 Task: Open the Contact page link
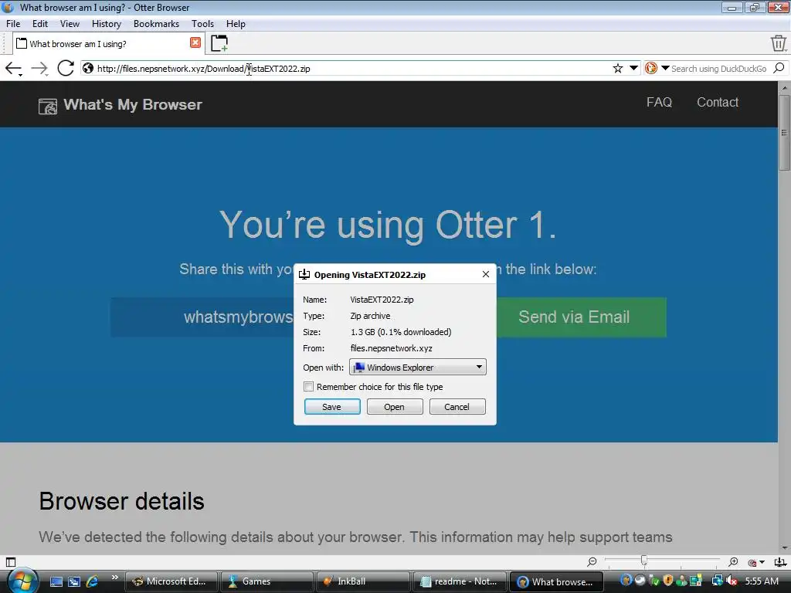[x=718, y=103]
